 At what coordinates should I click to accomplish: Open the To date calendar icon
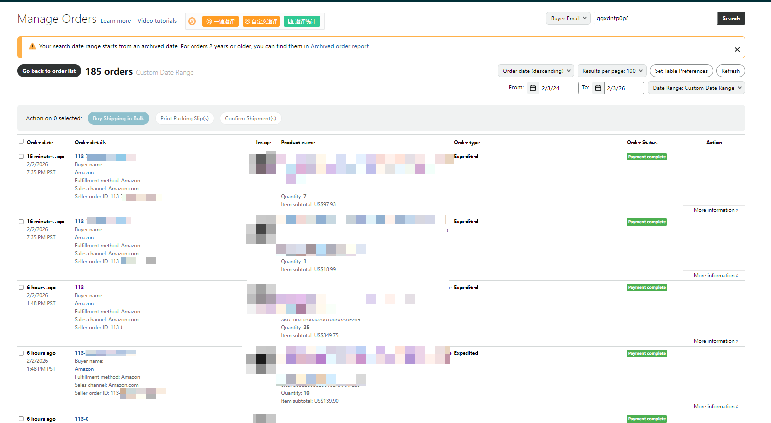coord(598,88)
